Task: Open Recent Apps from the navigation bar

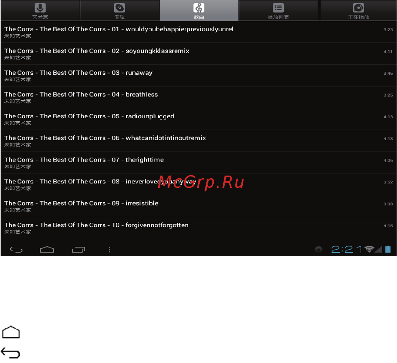Action: click(79, 250)
